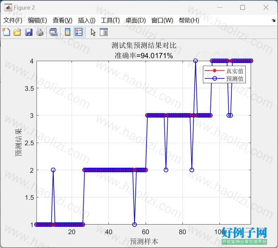Click the x-axis tick label 40
The width and height of the screenshot is (278, 248).
[108, 232]
